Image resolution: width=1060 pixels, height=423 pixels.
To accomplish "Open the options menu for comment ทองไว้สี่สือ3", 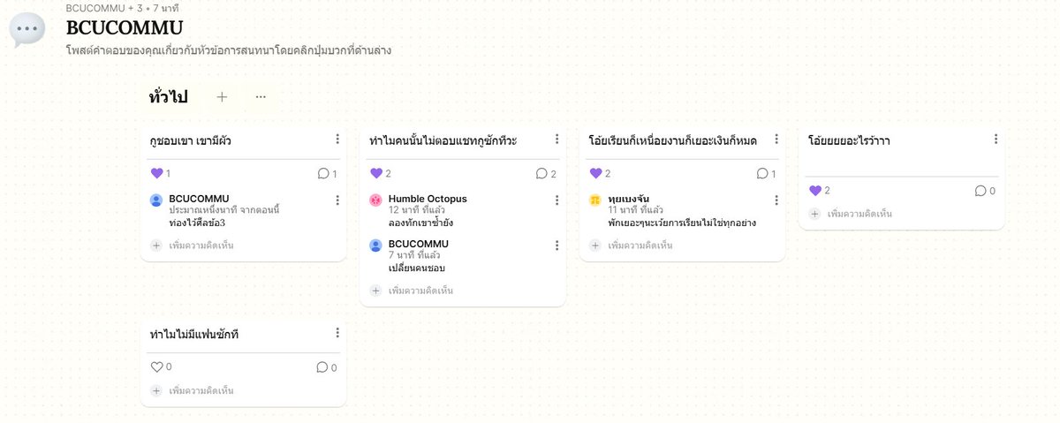I will coord(337,200).
